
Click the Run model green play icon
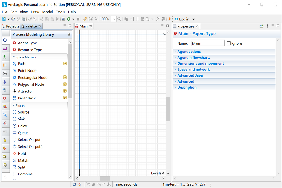point(69,19)
